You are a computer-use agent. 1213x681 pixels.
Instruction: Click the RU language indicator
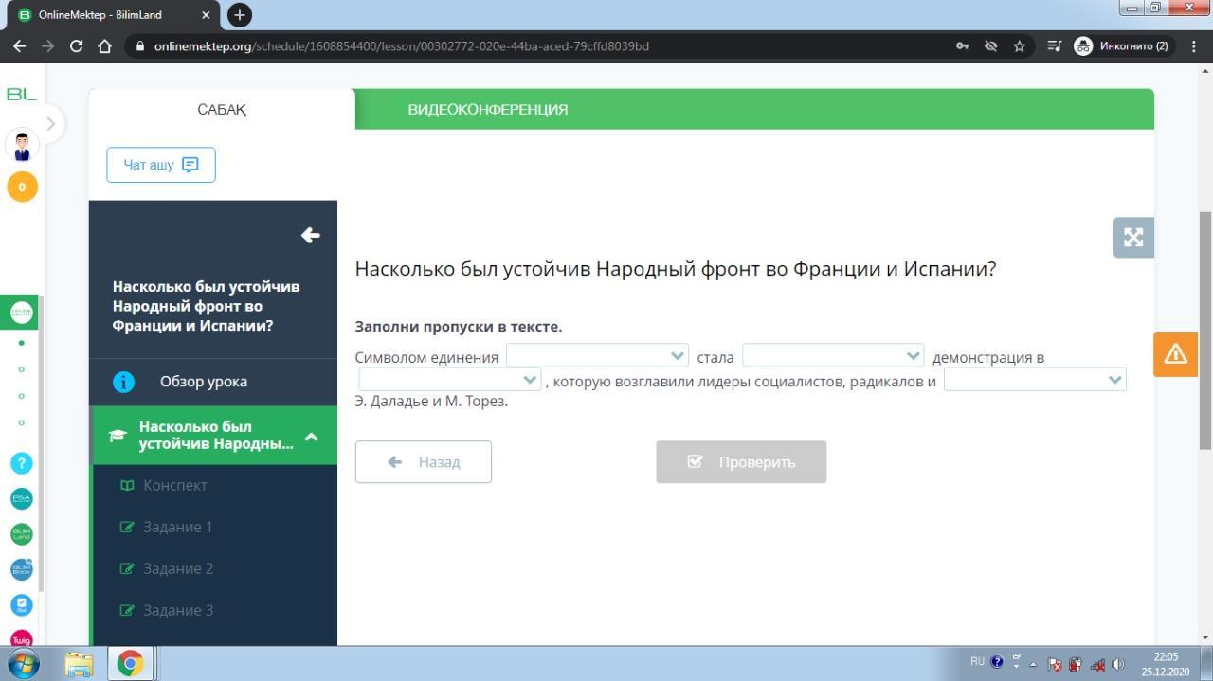(x=977, y=662)
